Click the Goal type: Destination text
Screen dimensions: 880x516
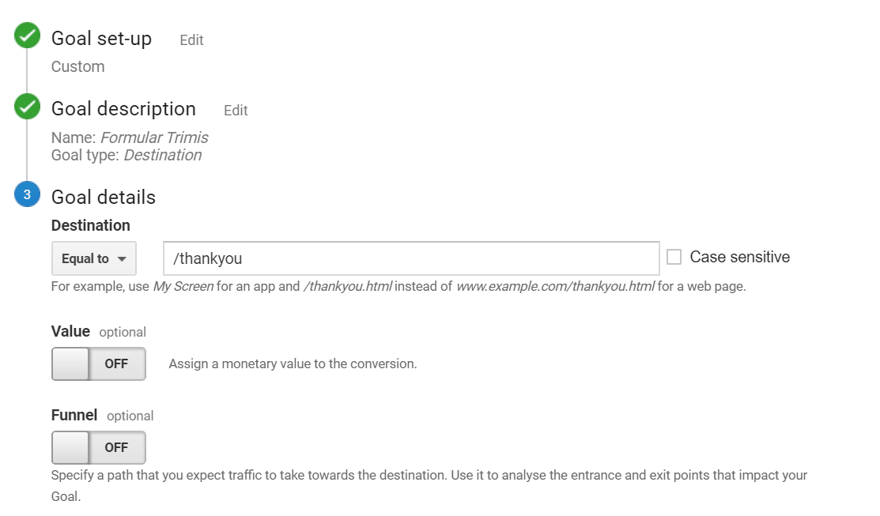click(127, 155)
